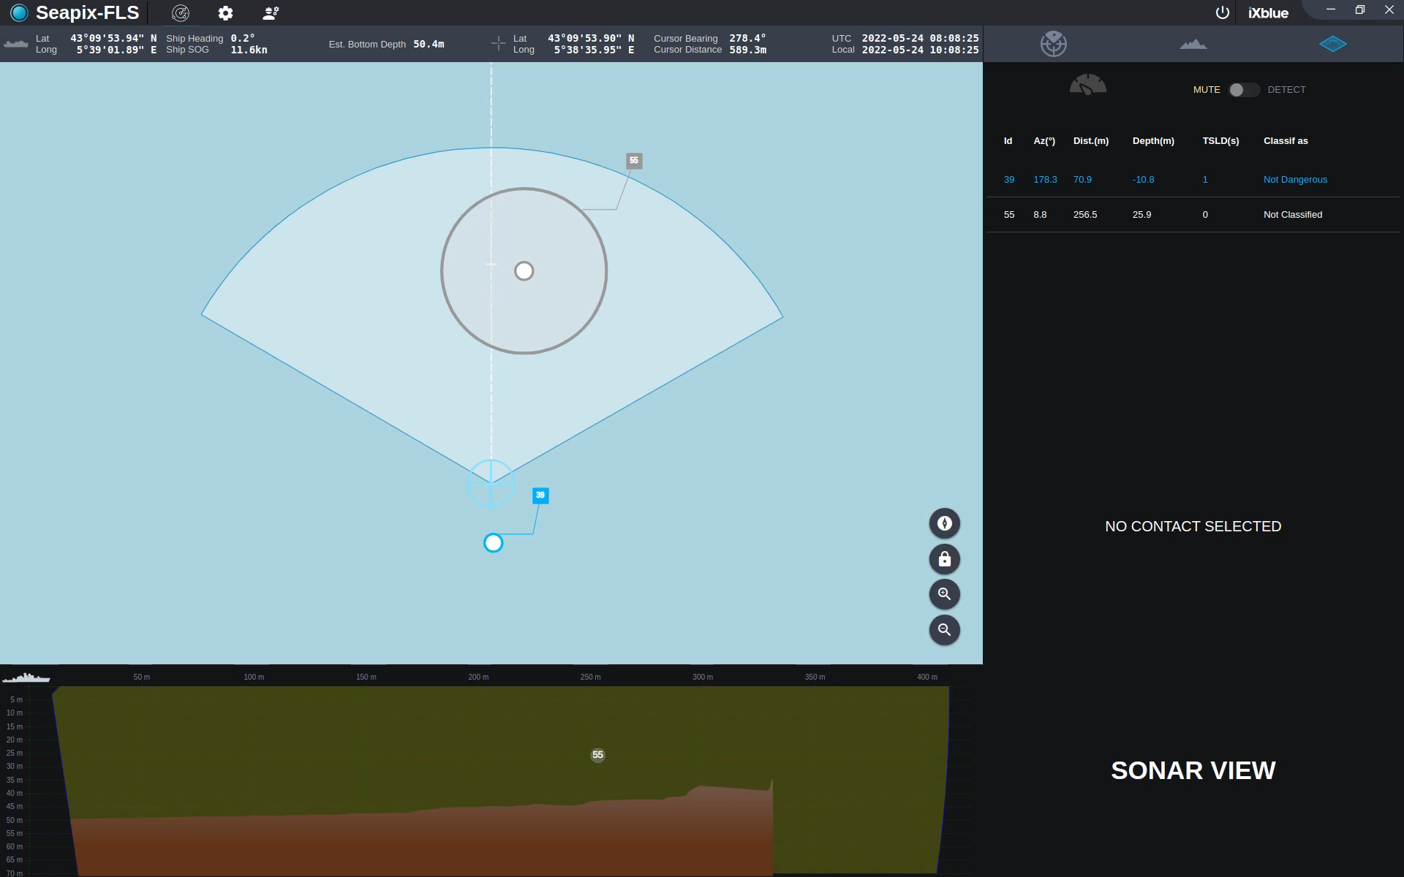Viewport: 1404px width, 877px height.
Task: Click the TSLD(s) column header
Action: [x=1220, y=141]
